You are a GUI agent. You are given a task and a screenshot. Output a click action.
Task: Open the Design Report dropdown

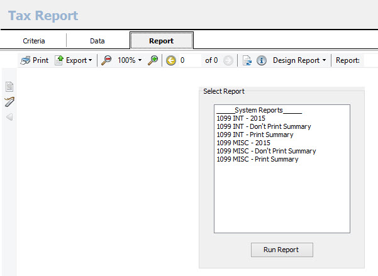pyautogui.click(x=299, y=60)
